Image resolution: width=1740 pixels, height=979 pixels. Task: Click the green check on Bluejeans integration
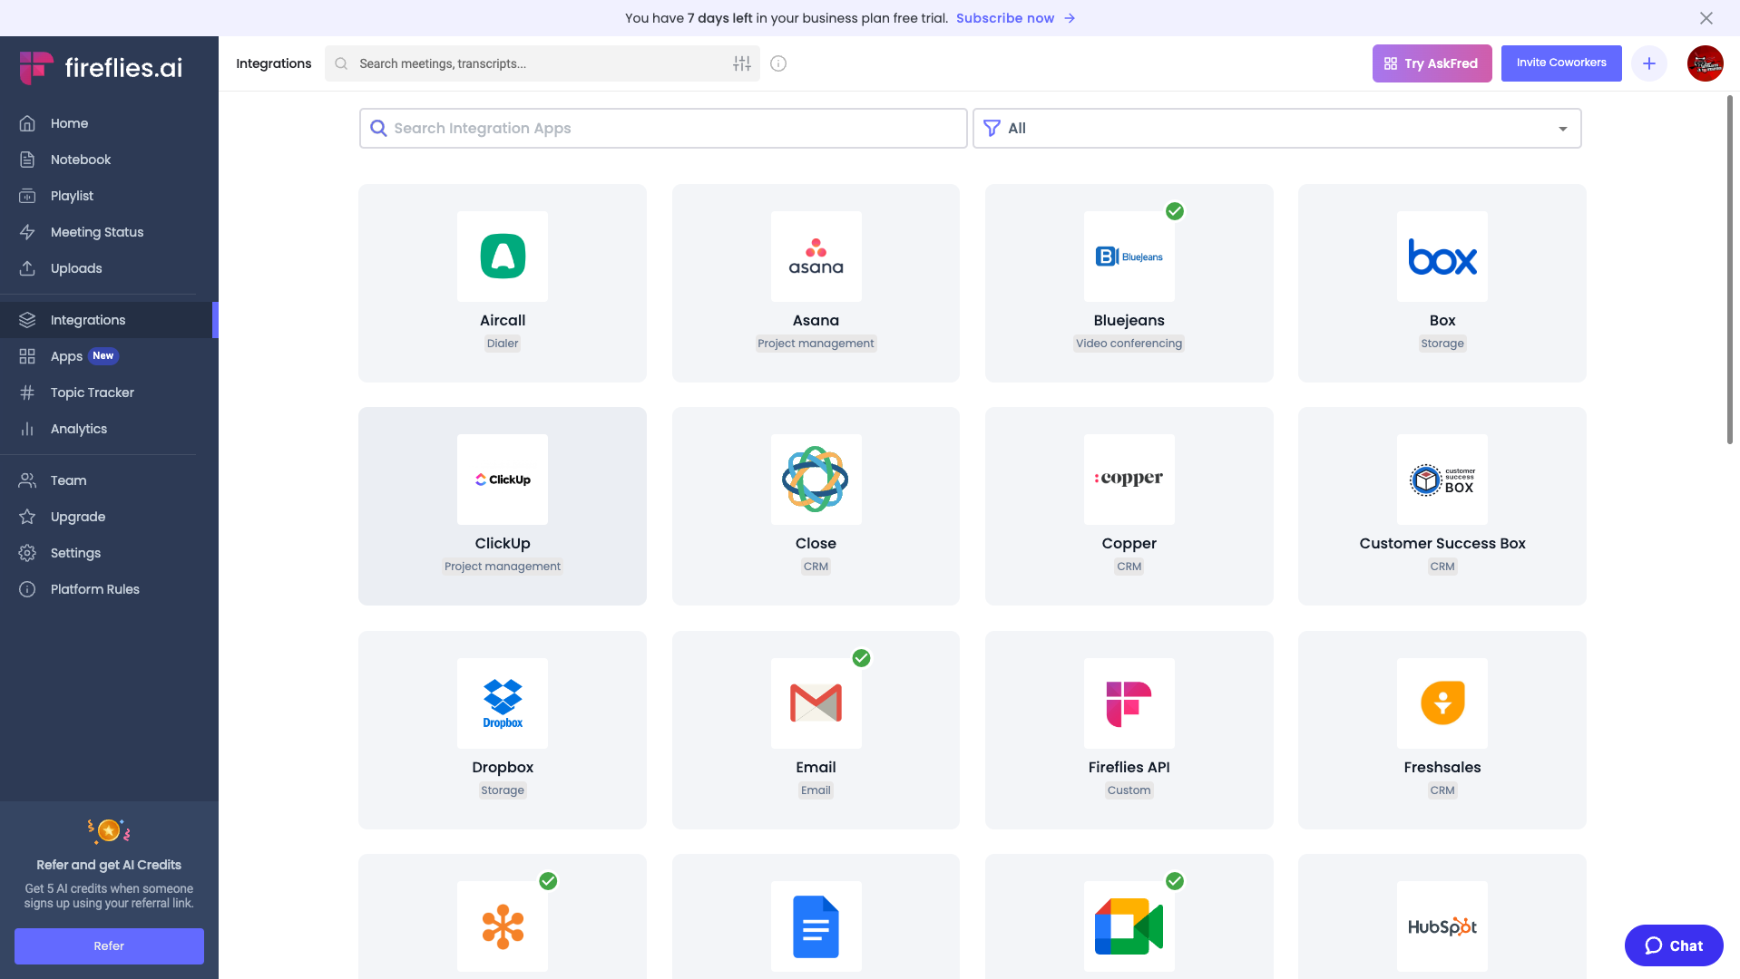click(1175, 211)
